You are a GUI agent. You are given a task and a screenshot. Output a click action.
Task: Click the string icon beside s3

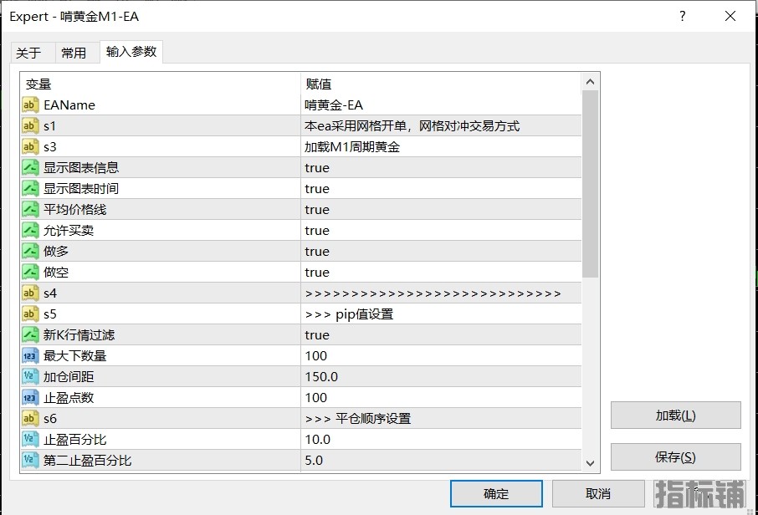tap(30, 147)
